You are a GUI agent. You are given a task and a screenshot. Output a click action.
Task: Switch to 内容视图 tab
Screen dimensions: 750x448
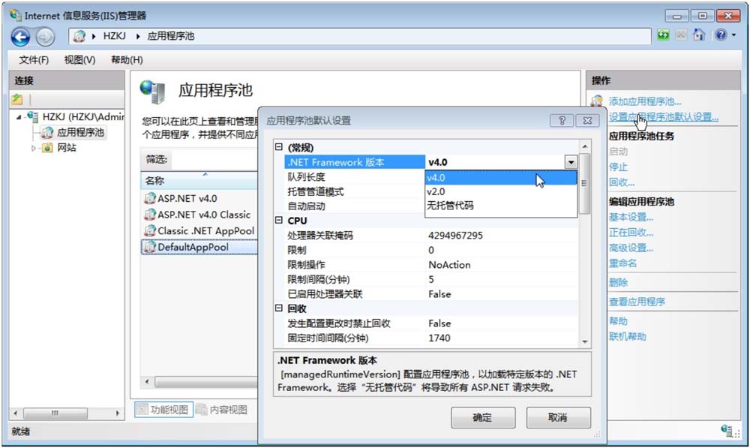point(221,410)
